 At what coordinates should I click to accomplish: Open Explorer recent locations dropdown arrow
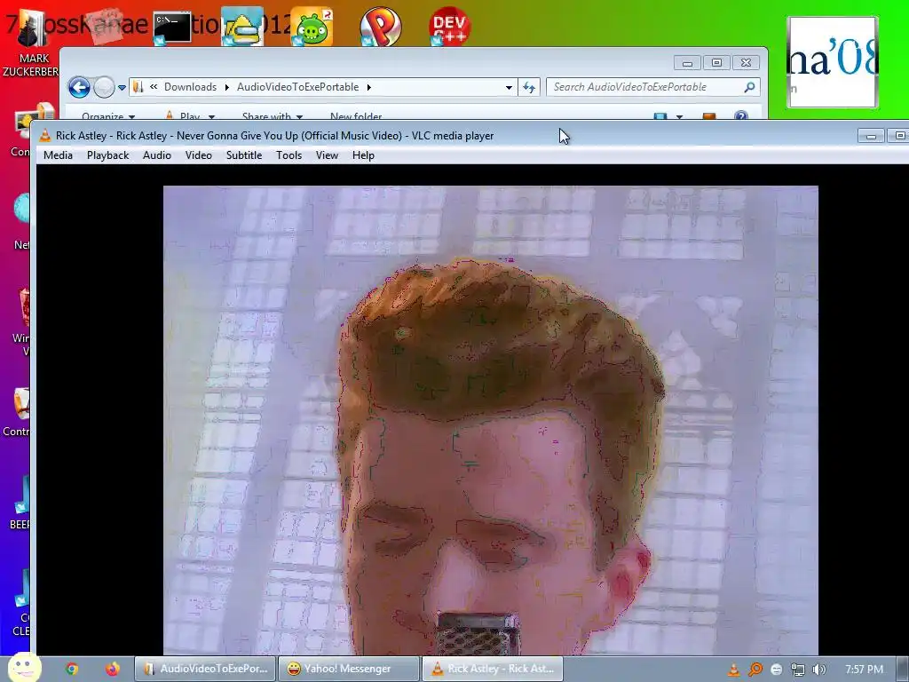tap(122, 88)
